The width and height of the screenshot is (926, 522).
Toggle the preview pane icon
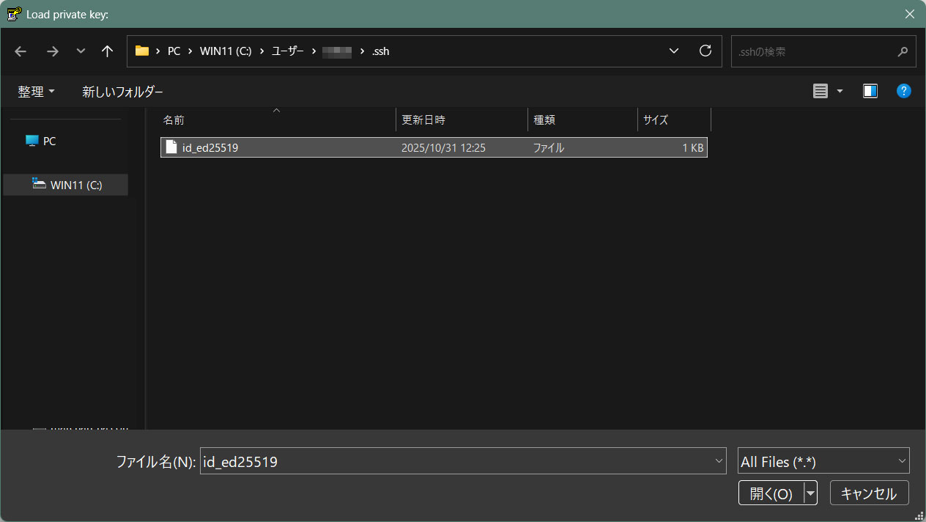coord(870,92)
